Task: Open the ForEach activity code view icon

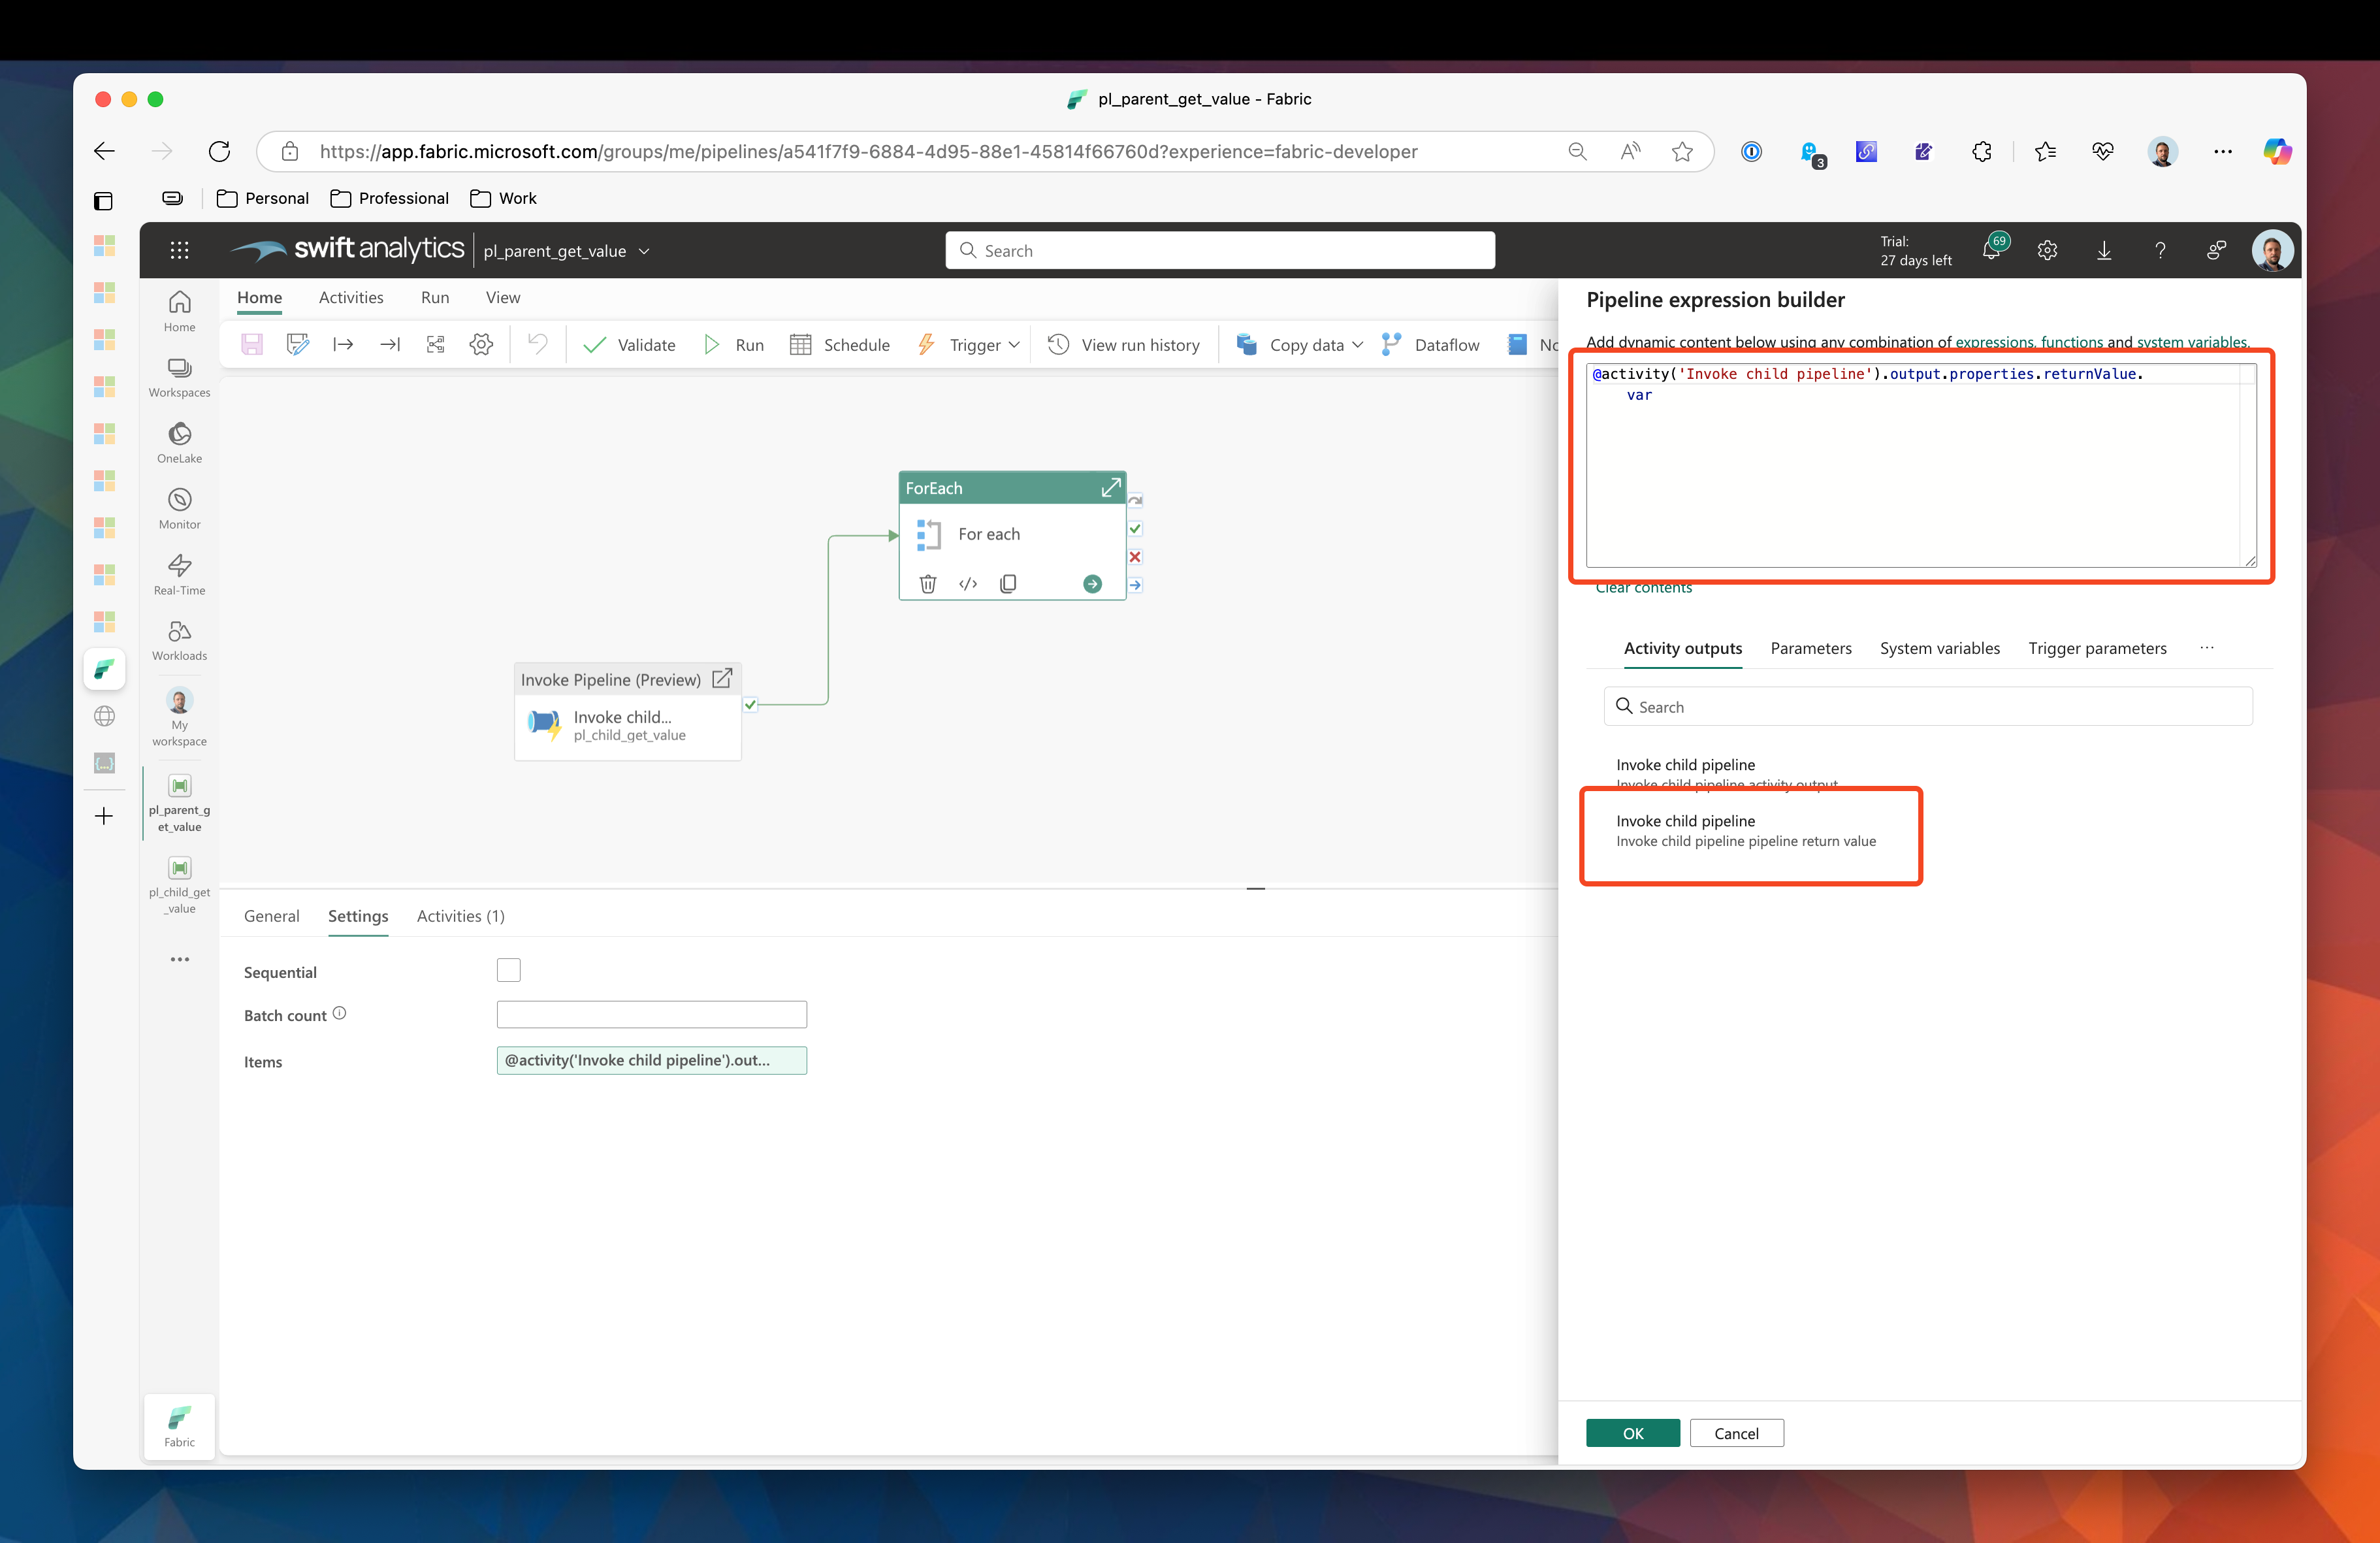Action: [x=968, y=584]
